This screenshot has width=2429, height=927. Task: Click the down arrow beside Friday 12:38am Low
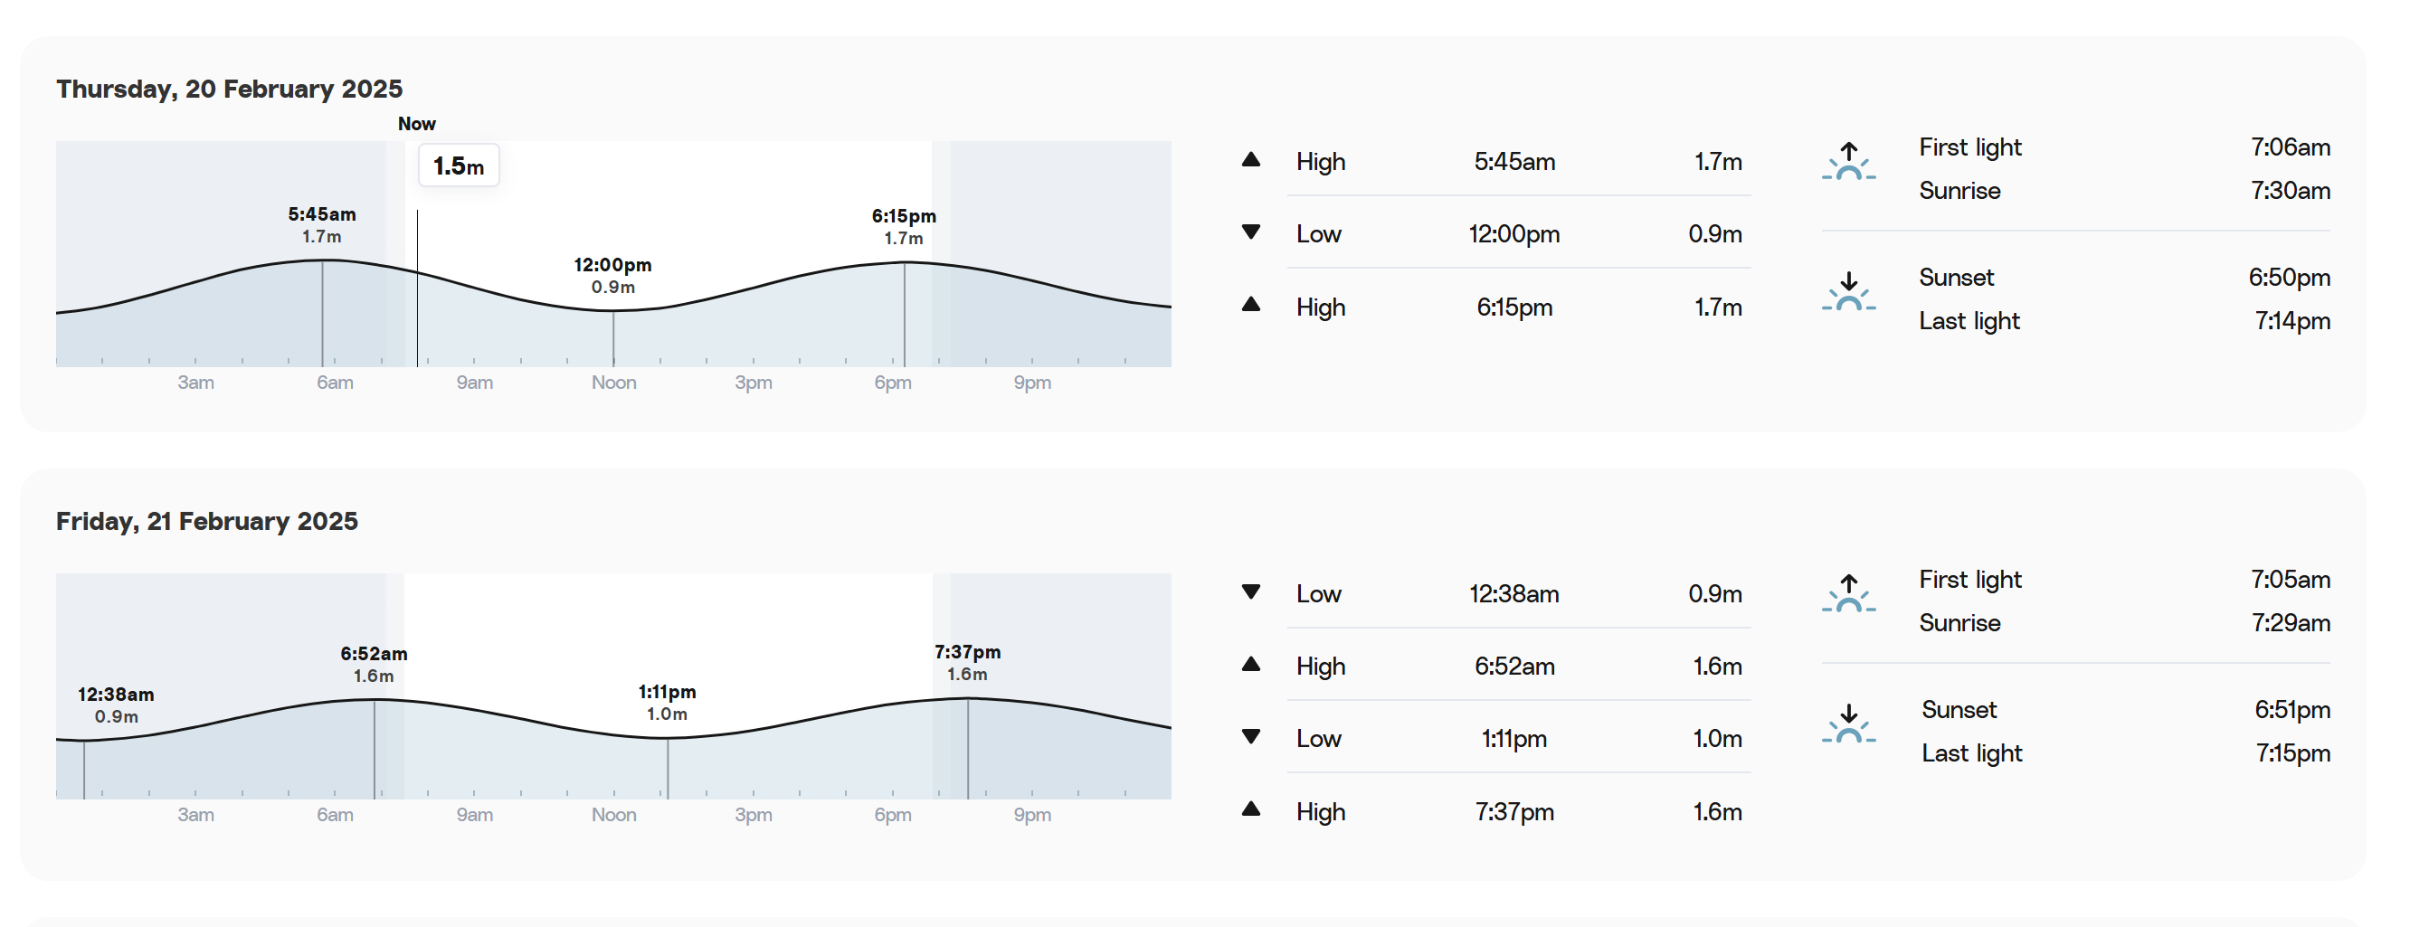(1251, 592)
